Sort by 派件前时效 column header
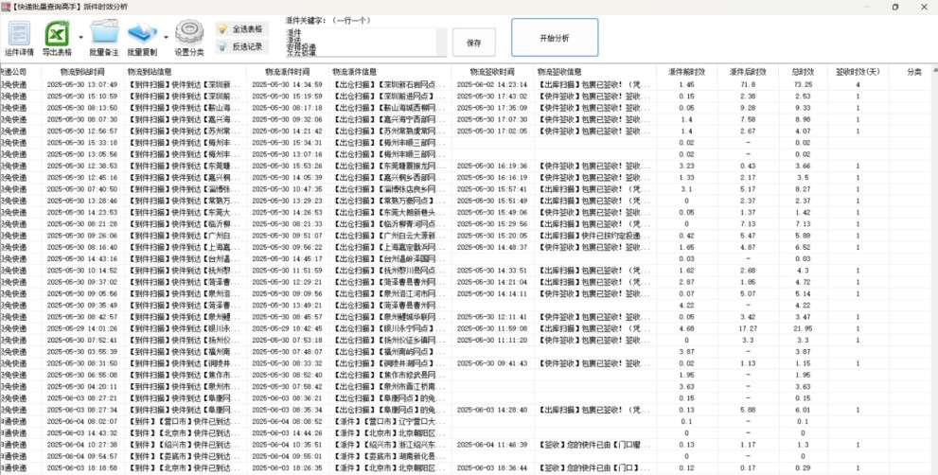 coord(687,72)
